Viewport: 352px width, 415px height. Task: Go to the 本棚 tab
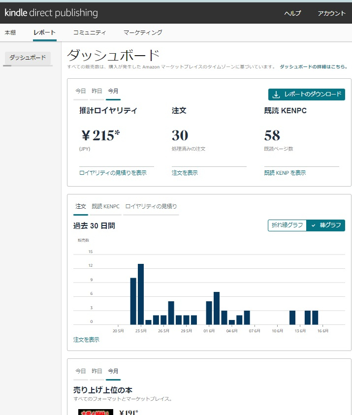[x=10, y=32]
